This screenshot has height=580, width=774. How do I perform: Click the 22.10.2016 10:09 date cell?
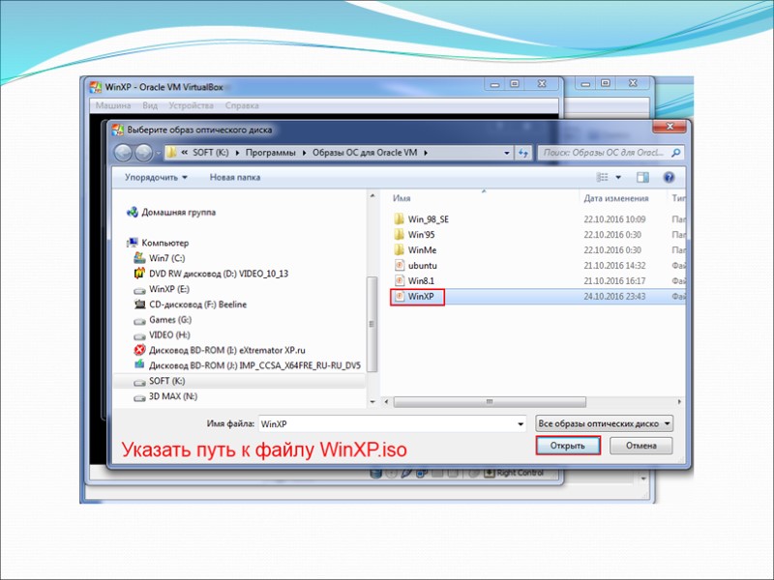pos(614,219)
